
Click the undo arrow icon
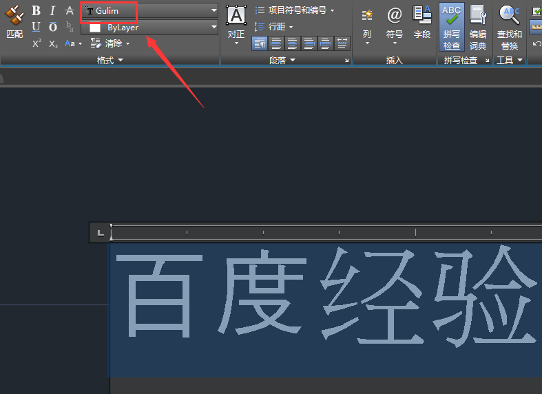536,43
